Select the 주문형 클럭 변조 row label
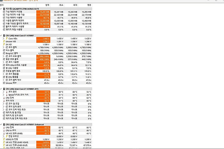 coord(13,71)
